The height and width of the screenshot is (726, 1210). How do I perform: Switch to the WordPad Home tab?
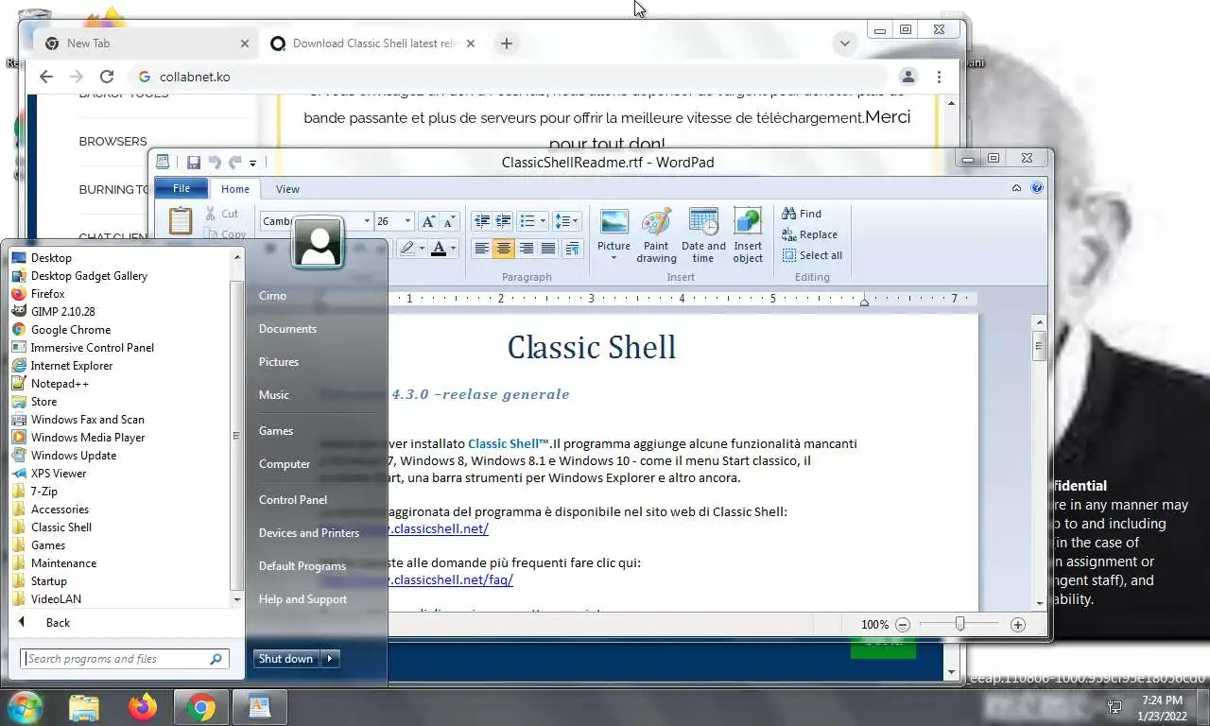coord(235,189)
